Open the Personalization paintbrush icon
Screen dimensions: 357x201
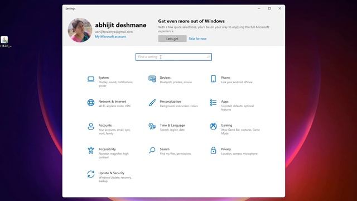[x=152, y=103]
